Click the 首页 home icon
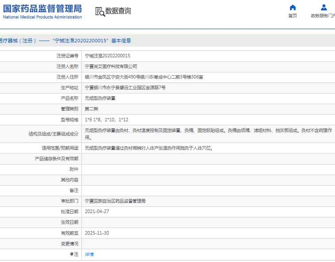The image size is (335, 262). click(293, 7)
